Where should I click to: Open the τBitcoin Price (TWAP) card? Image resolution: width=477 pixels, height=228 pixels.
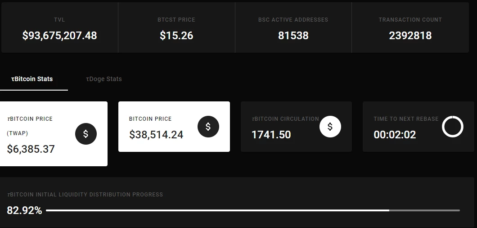click(x=54, y=134)
